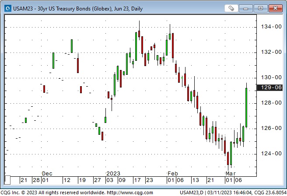Click the 2023 year label on time axis
The height and width of the screenshot is (196, 287).
(x=113, y=174)
